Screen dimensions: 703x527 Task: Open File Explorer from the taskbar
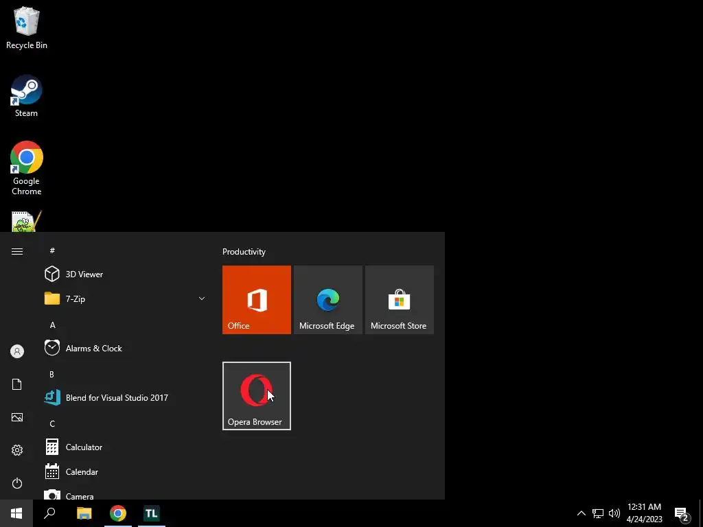click(x=84, y=513)
